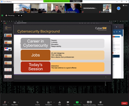Stop the recording in bottom toolbar

[91, 102]
